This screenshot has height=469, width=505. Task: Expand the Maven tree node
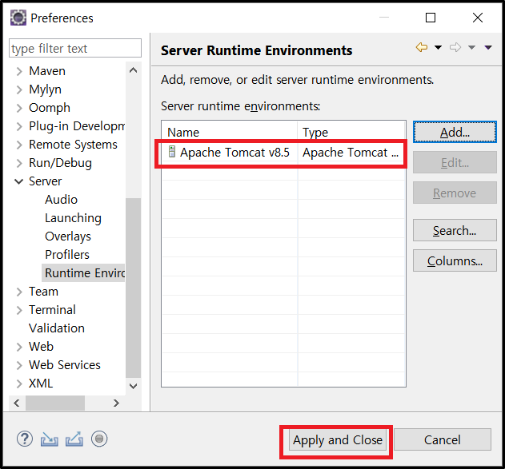click(19, 71)
